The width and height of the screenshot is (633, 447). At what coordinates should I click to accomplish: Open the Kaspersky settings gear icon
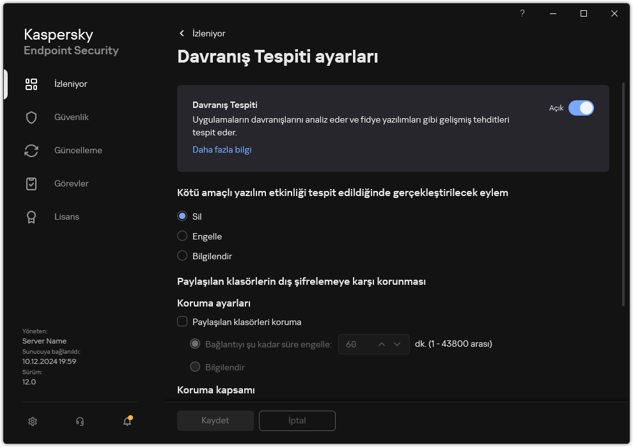tap(32, 421)
